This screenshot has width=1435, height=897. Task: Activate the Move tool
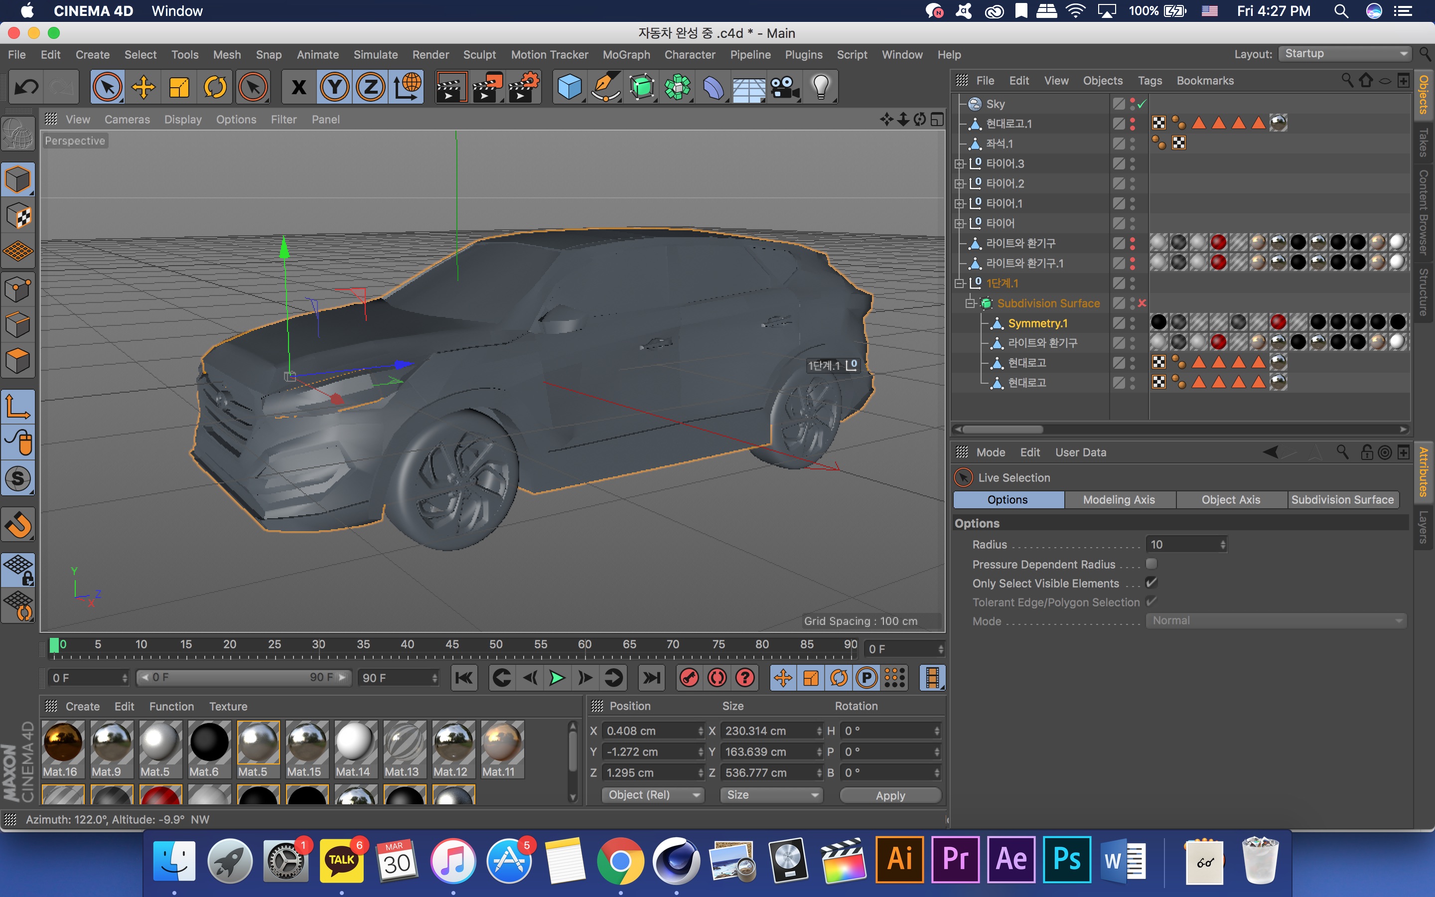[x=143, y=87]
